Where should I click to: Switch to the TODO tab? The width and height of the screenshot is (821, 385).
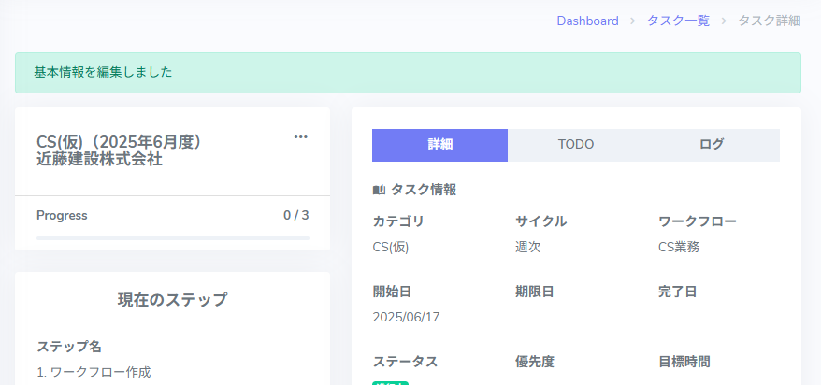point(576,145)
